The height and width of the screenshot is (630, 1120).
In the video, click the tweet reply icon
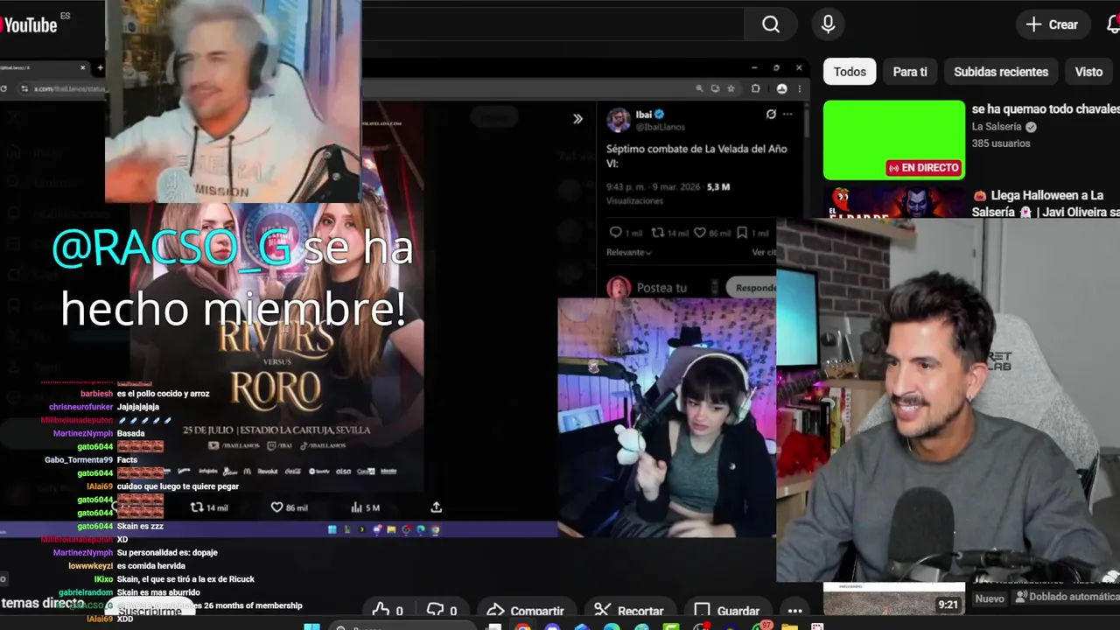pyautogui.click(x=615, y=233)
